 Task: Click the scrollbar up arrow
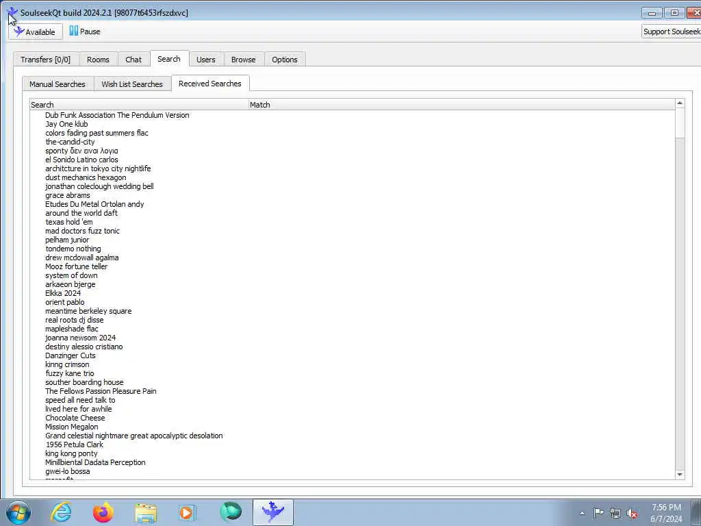pos(680,103)
